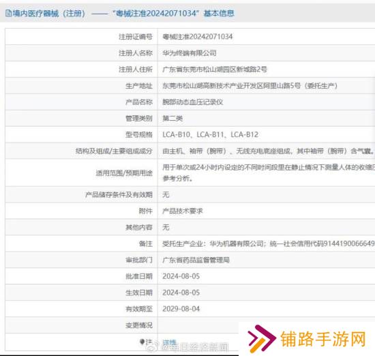Select registrant name 华为终端有限公司
This screenshot has height=356, width=375.
tap(190, 53)
